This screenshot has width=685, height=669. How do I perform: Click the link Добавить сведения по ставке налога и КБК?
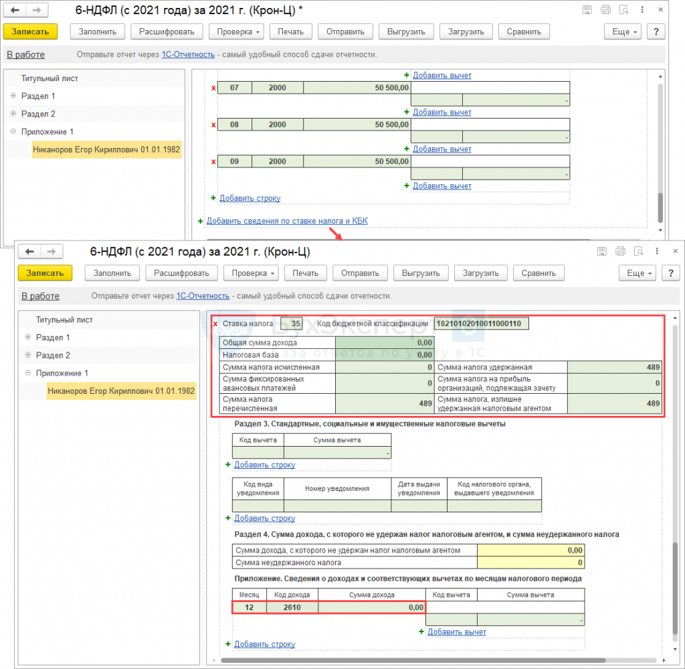(287, 221)
